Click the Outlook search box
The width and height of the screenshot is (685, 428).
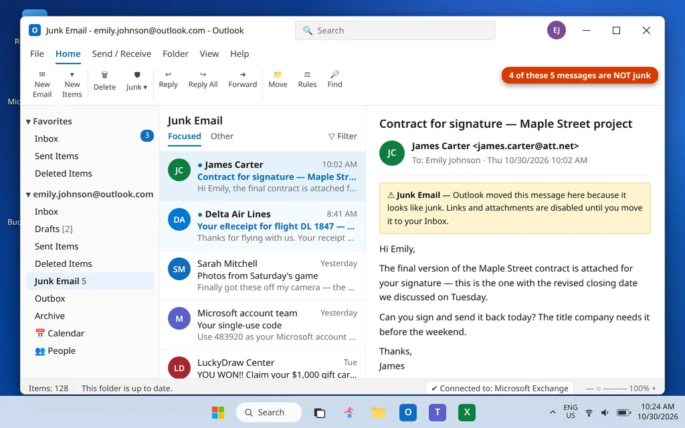pos(395,31)
